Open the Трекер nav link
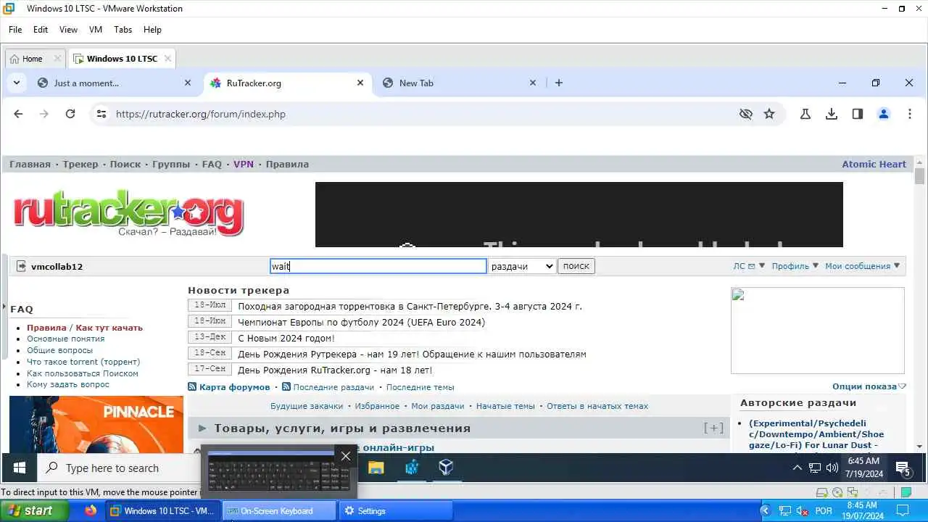This screenshot has width=928, height=522. 80,164
